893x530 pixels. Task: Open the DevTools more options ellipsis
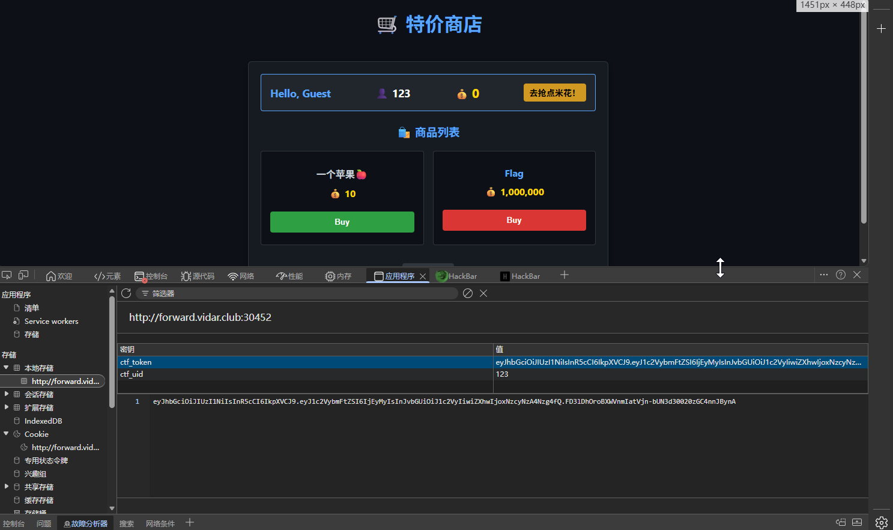(824, 275)
